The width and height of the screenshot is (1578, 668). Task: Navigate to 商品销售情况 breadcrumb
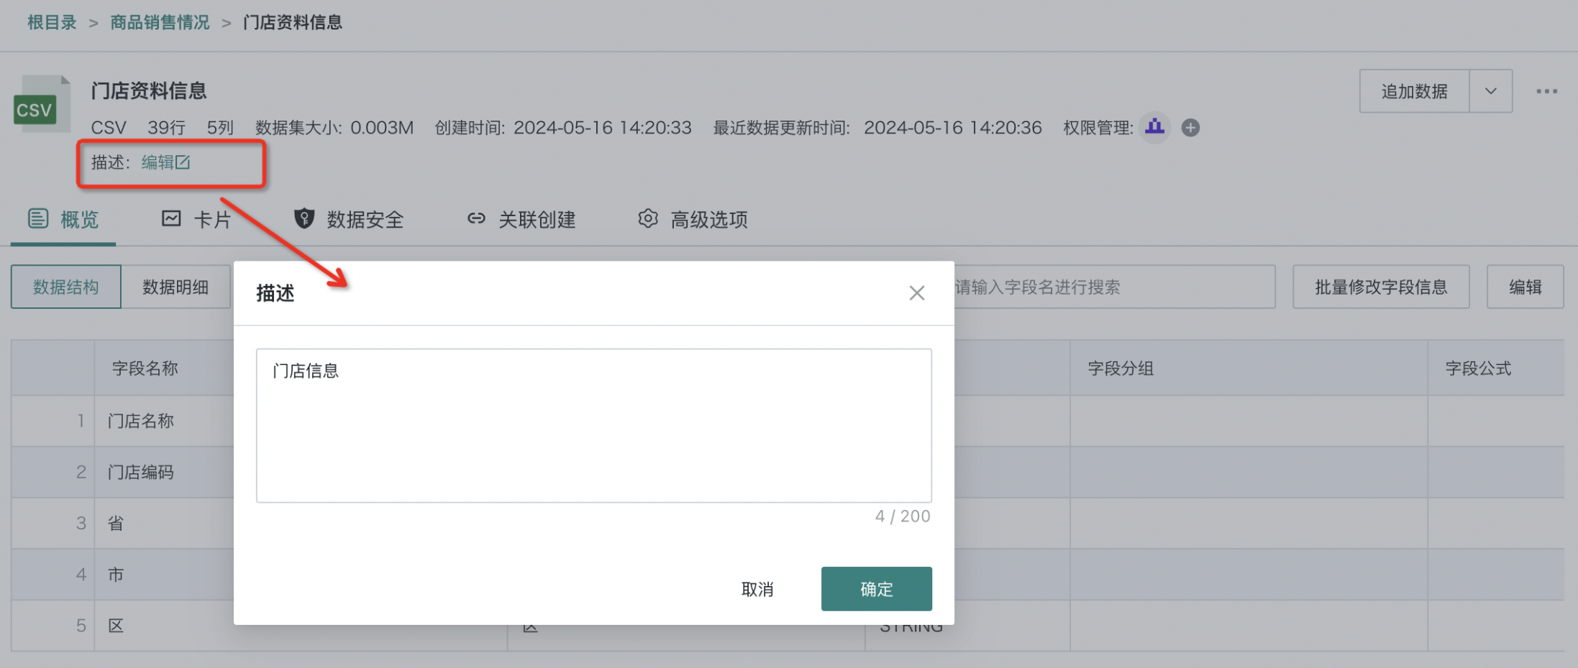[x=160, y=23]
